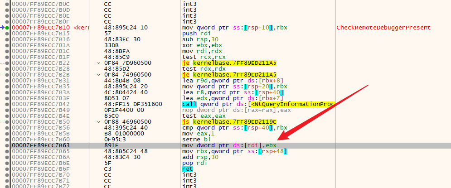This screenshot has width=451, height=188.
Task: Click jump marker beside bytes 0F84 74960500
Action: click(x=99, y=75)
